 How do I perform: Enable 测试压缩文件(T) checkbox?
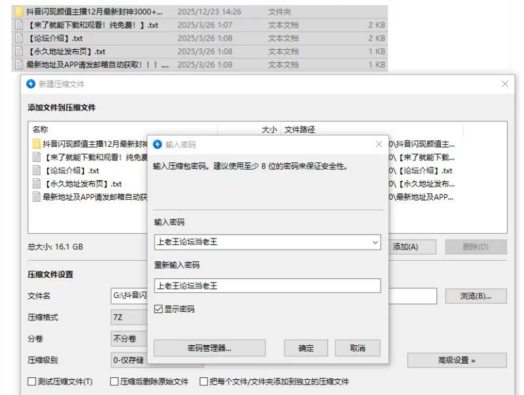pos(31,381)
